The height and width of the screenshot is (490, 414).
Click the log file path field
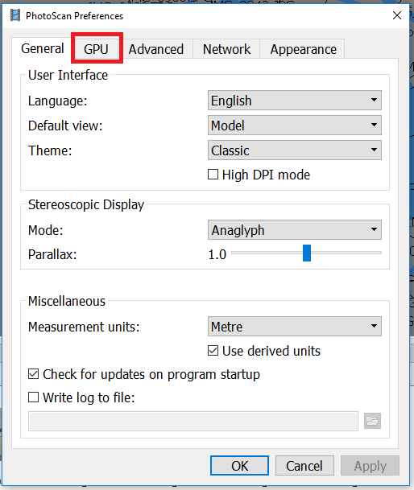(193, 422)
